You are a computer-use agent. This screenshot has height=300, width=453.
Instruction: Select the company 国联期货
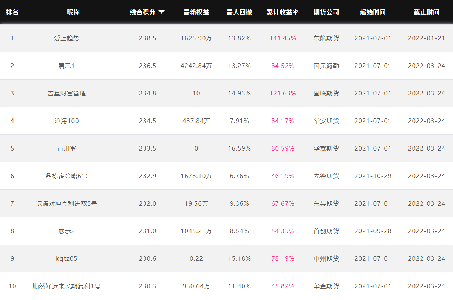point(326,94)
